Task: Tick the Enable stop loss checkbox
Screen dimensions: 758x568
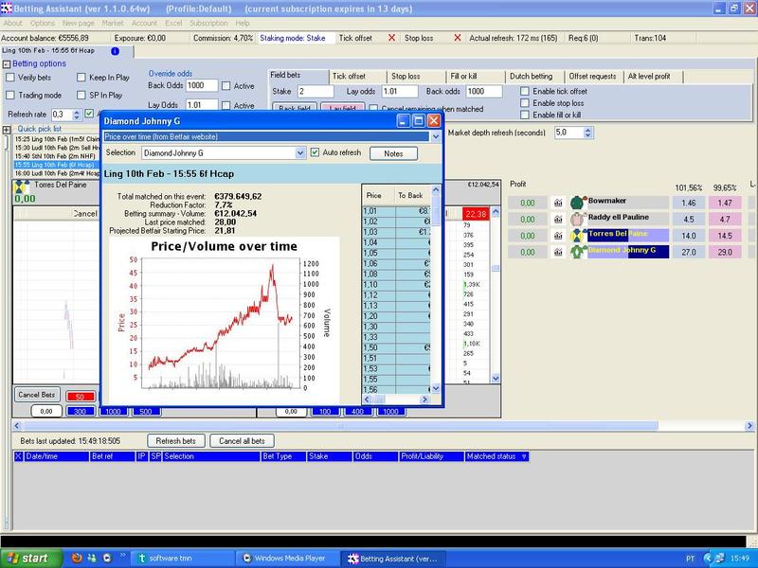Action: tap(525, 103)
